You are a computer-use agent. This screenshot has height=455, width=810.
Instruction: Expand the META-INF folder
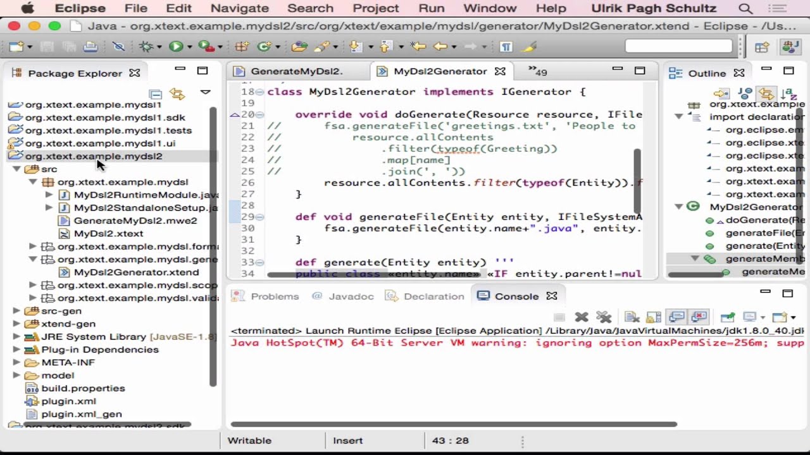click(x=17, y=363)
